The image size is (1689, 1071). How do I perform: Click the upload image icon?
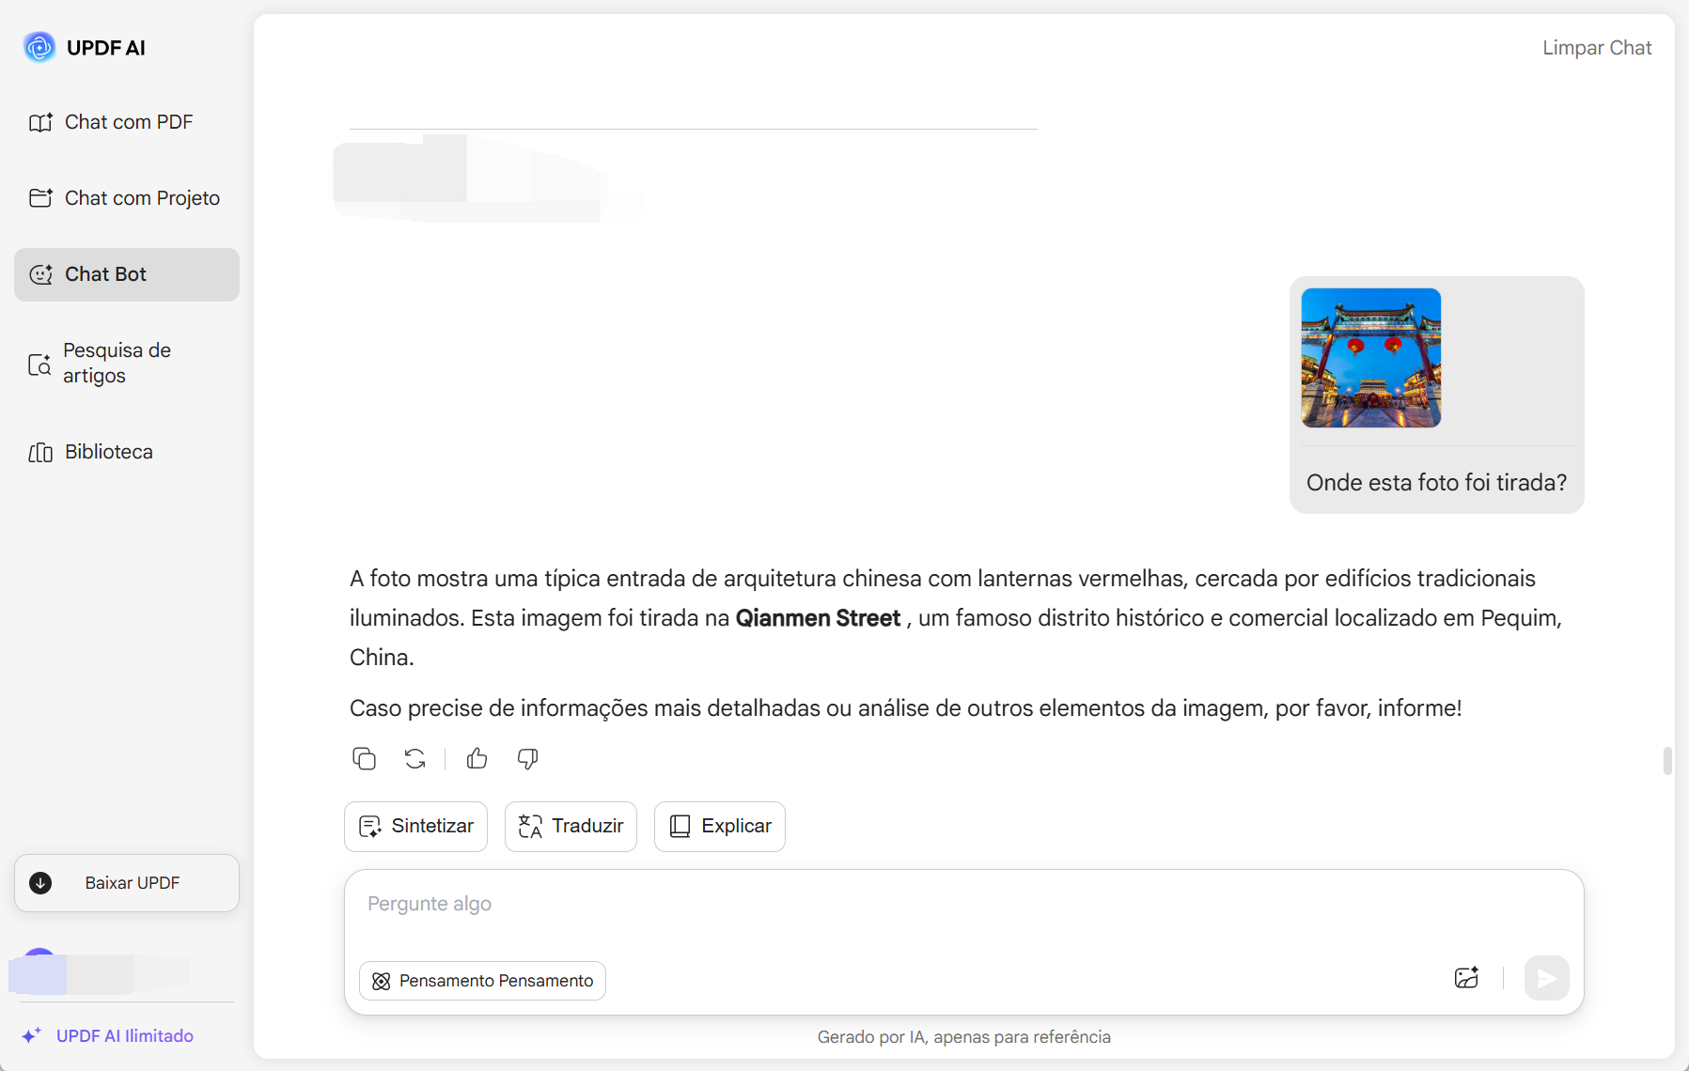1466,978
